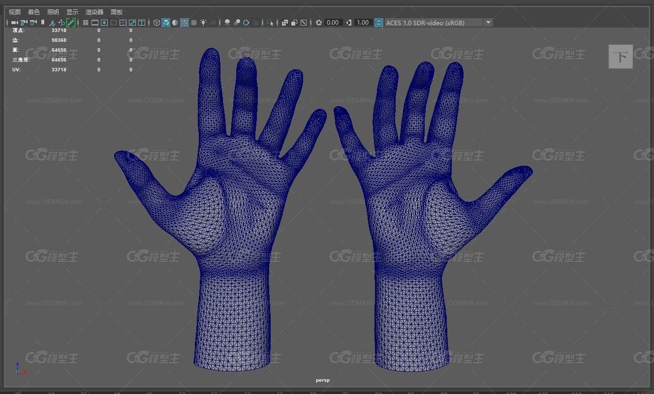Toggle the Field Chart display
The image size is (654, 394).
(x=123, y=23)
